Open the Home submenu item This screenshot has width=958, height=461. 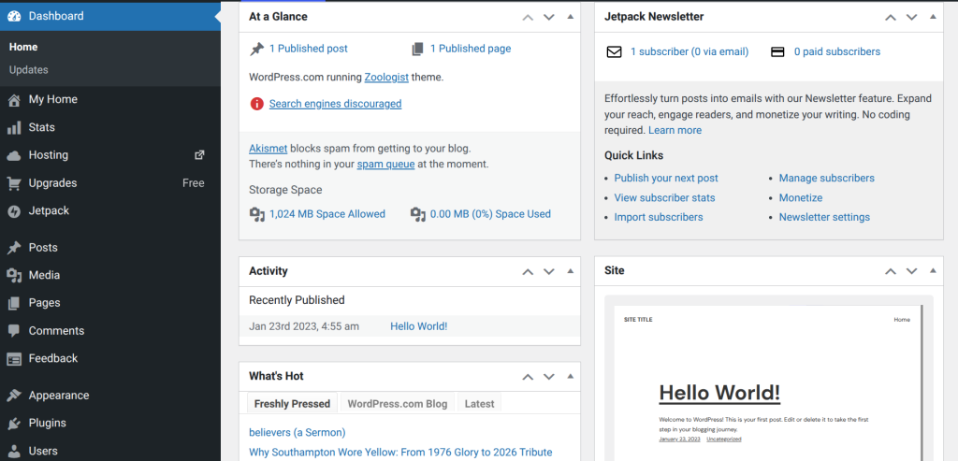[x=23, y=47]
